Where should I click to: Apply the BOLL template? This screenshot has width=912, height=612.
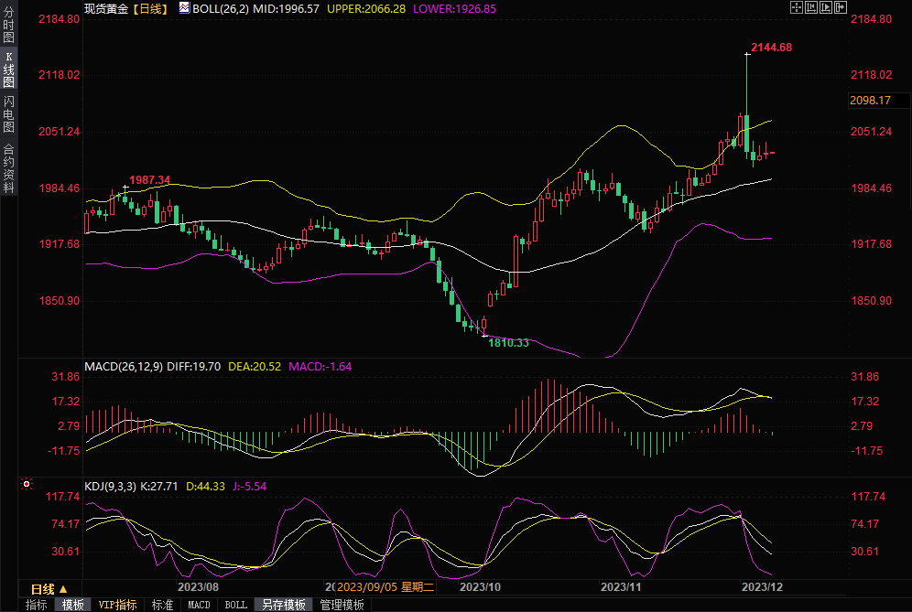tap(235, 605)
